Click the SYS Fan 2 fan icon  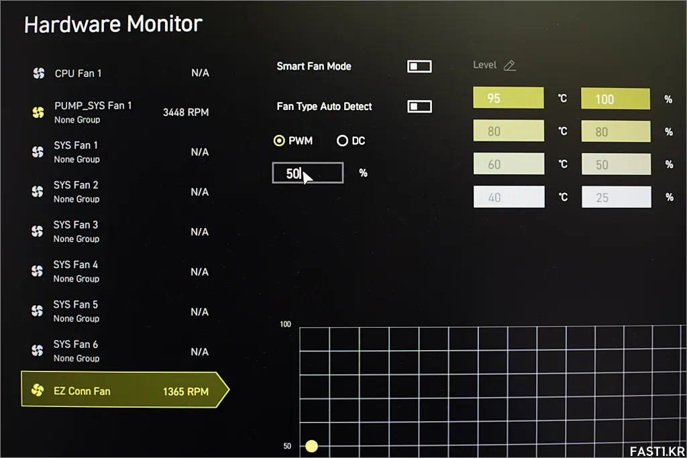[38, 192]
